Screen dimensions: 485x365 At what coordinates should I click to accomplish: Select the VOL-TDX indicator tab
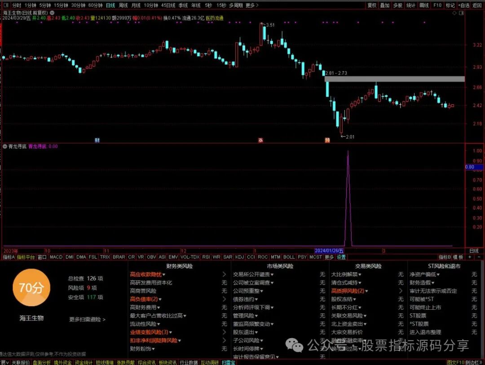(x=190, y=257)
